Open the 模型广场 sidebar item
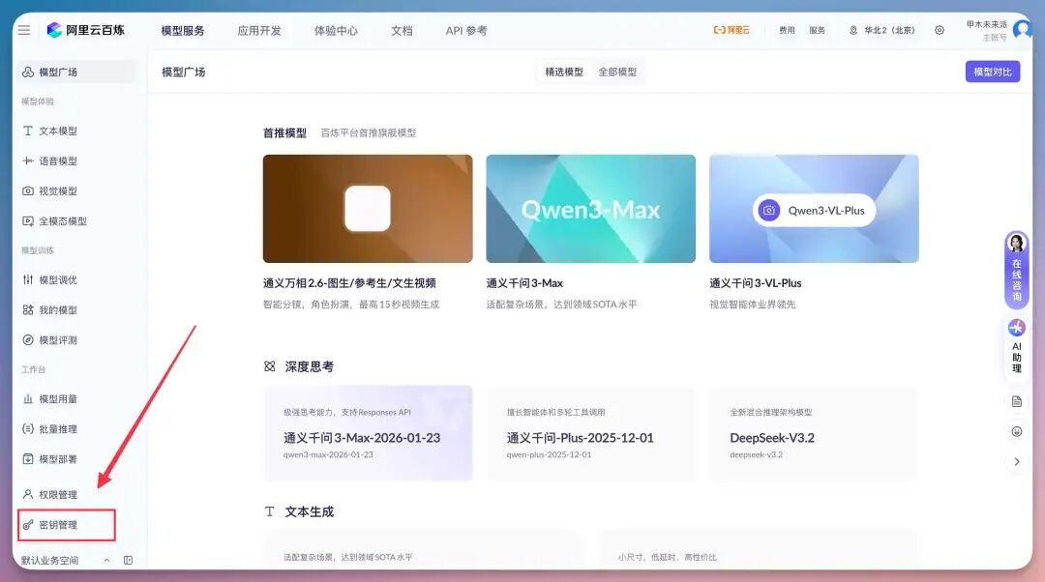This screenshot has height=582, width=1045. (x=75, y=72)
